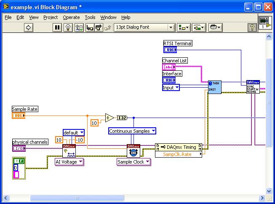Screen dimensions: 275x204
Task: Click the VI connector pane icon
Action: (264, 22)
